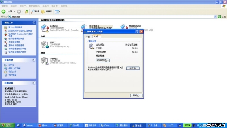This screenshot has height=128, width=227.
Task: Open the Back button history dropdown arrow
Action: coord(14,11)
